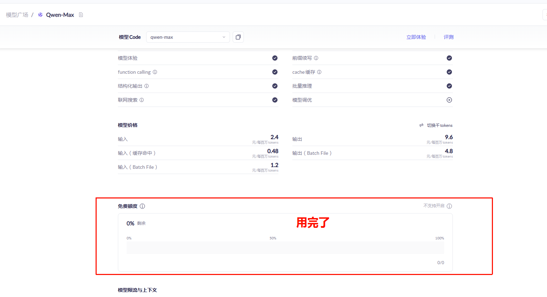
Task: Click the 模型体验 row label
Action: pos(128,58)
